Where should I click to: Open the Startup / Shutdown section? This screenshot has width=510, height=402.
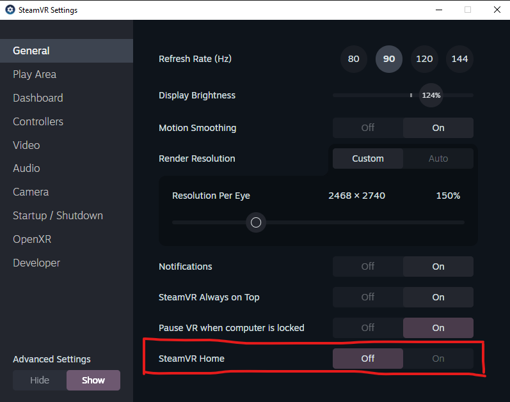[x=58, y=215]
